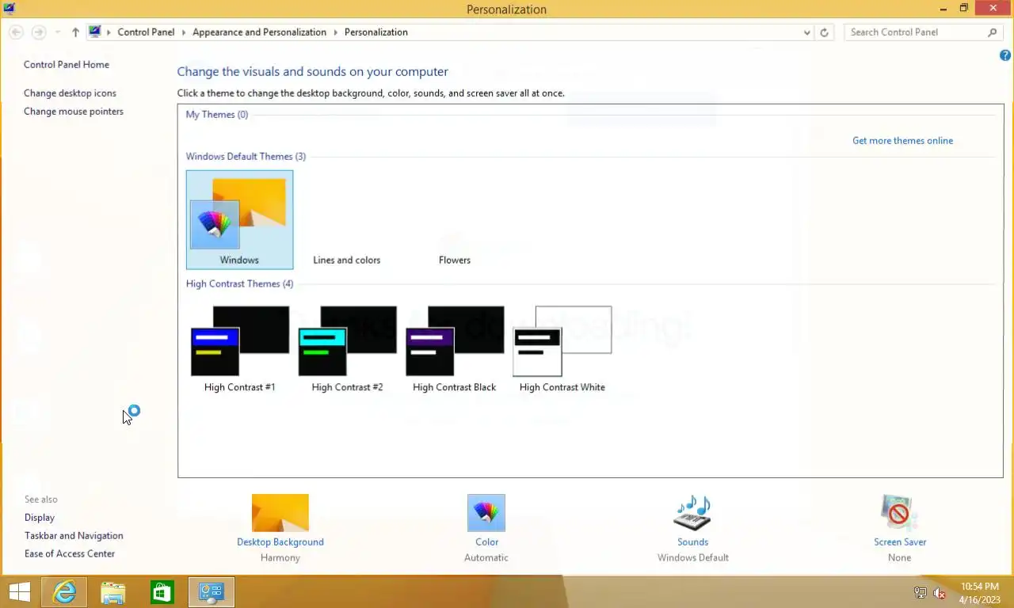Apply the High Contrast Black theme
The width and height of the screenshot is (1014, 608).
point(454,348)
